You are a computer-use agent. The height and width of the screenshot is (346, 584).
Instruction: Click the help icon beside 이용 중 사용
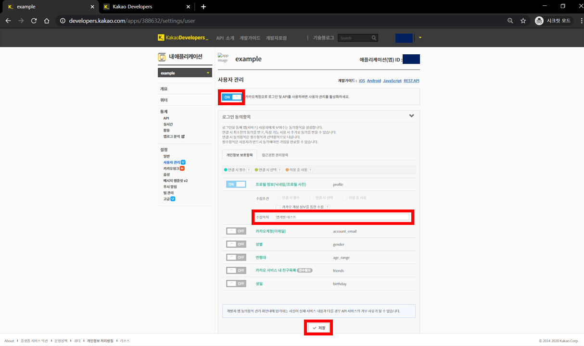pyautogui.click(x=311, y=170)
